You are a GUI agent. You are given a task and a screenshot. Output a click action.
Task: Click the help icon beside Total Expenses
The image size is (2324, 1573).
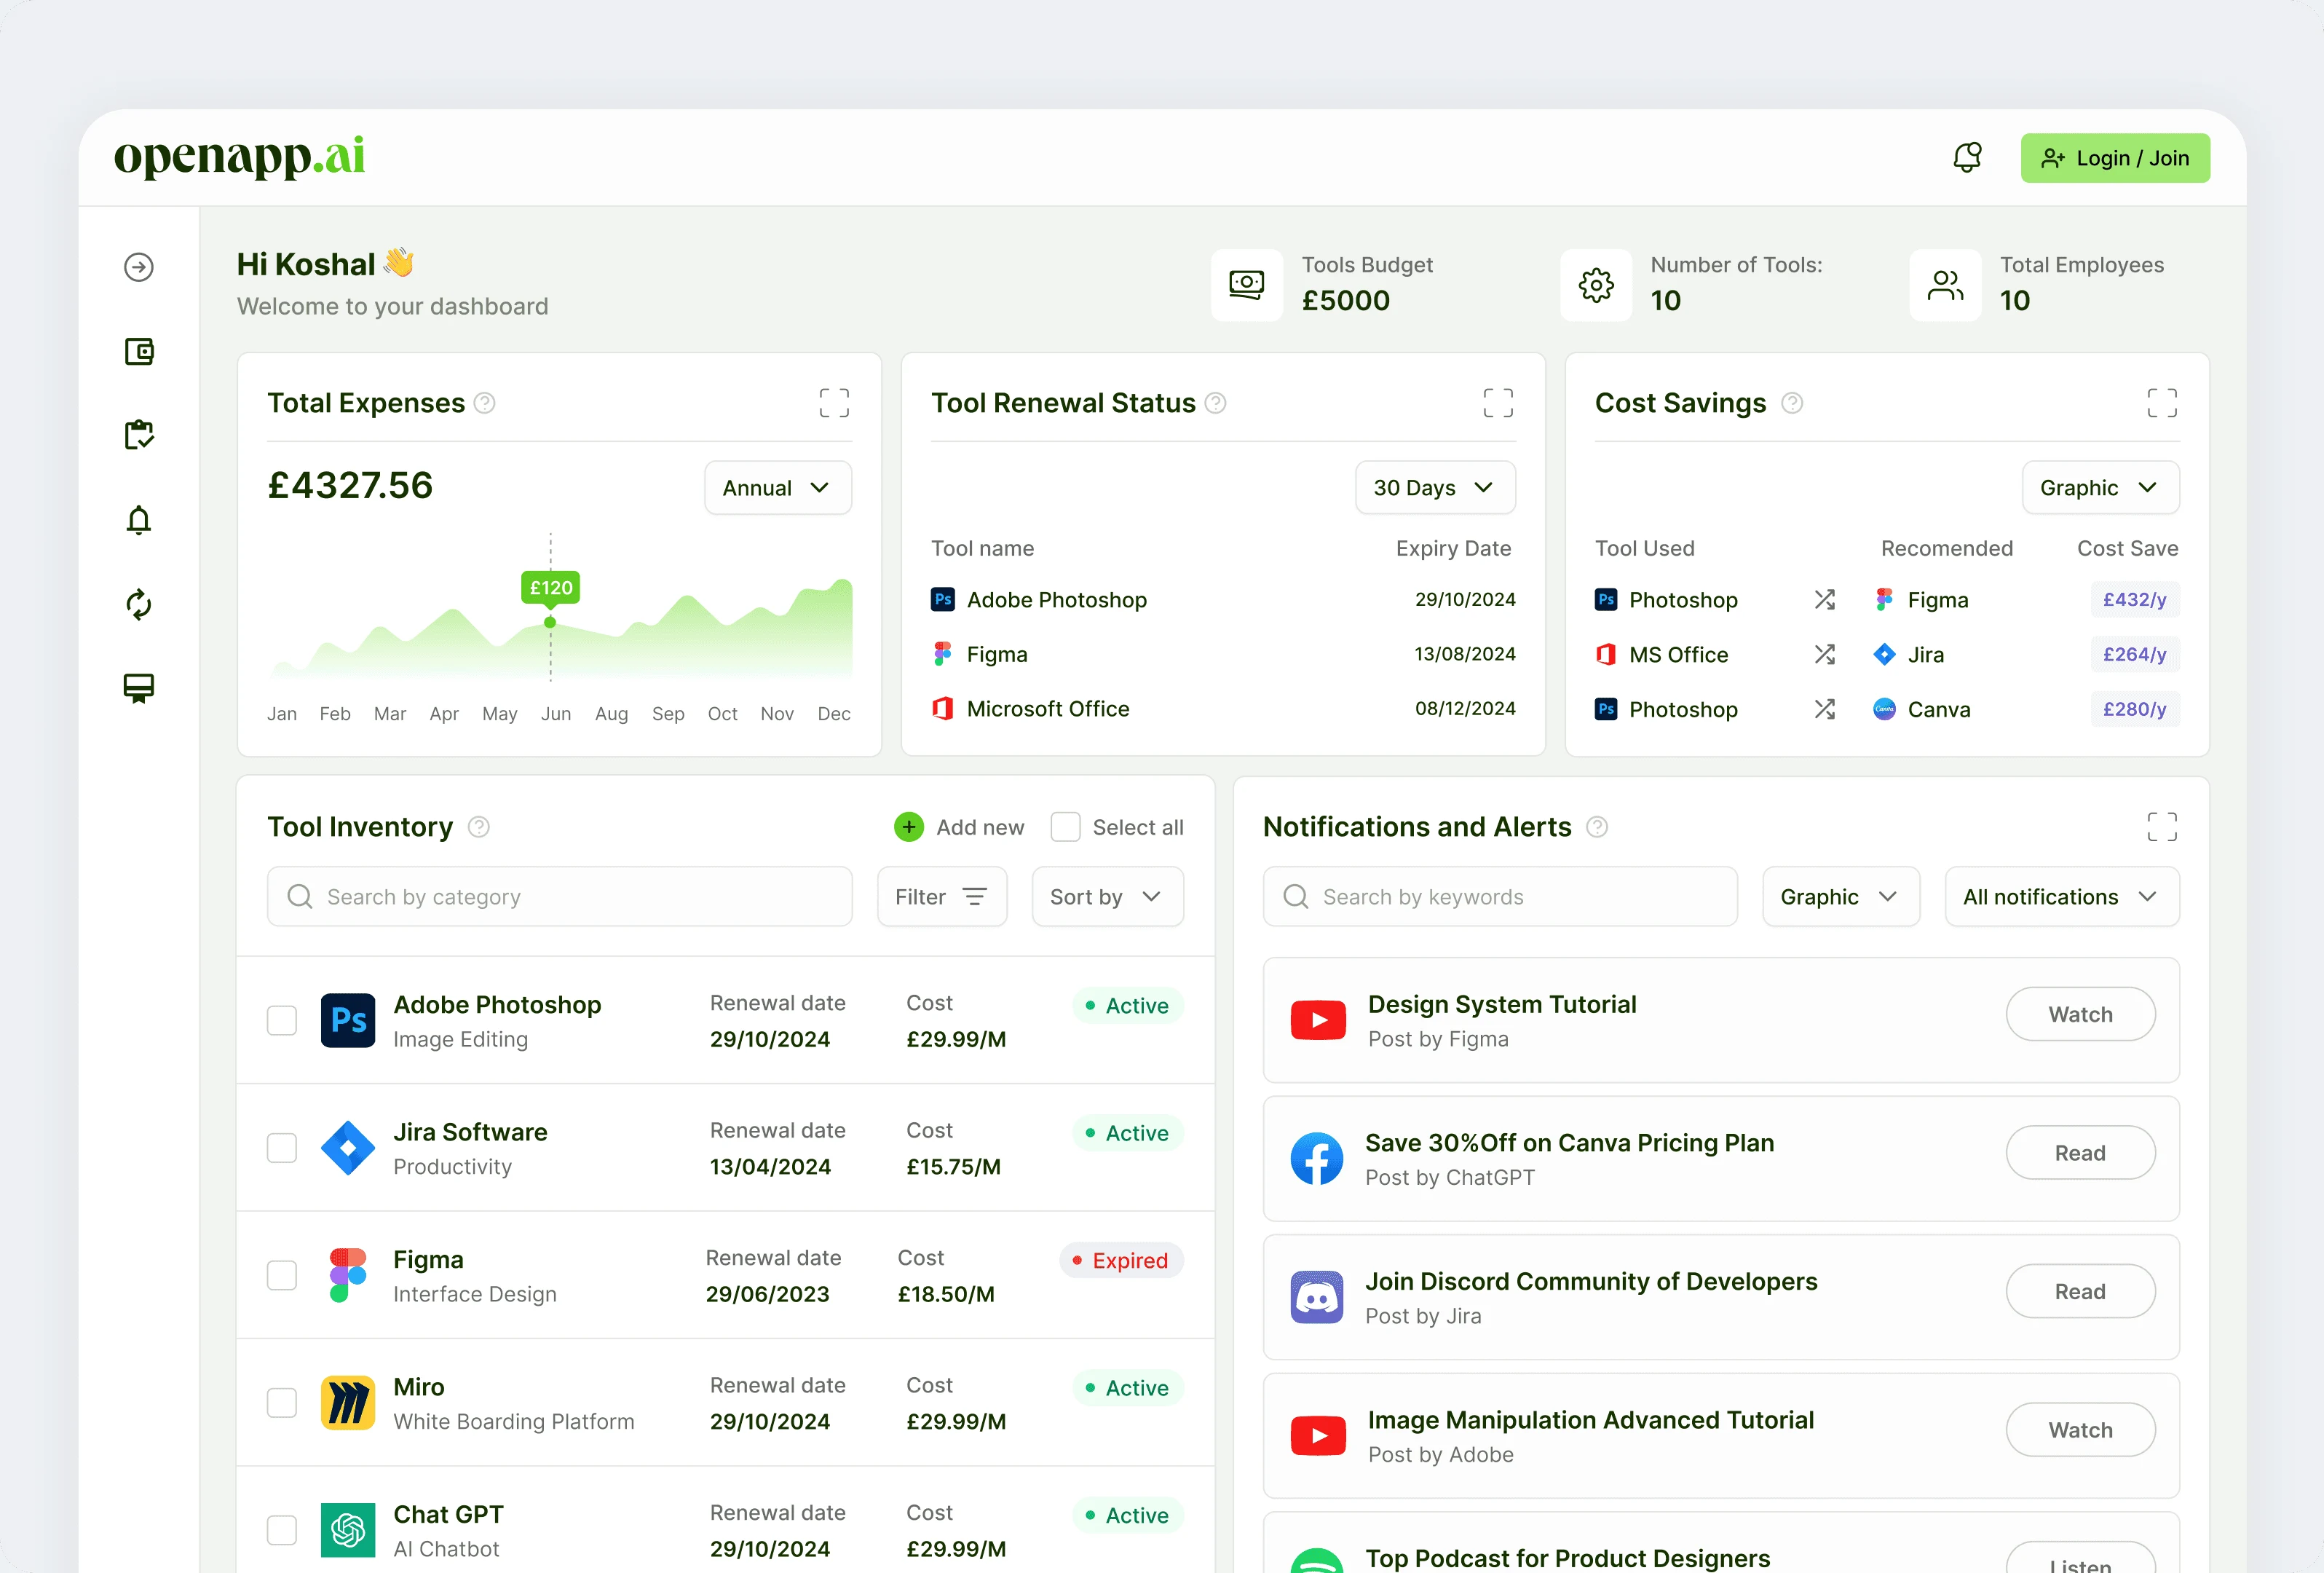(485, 403)
